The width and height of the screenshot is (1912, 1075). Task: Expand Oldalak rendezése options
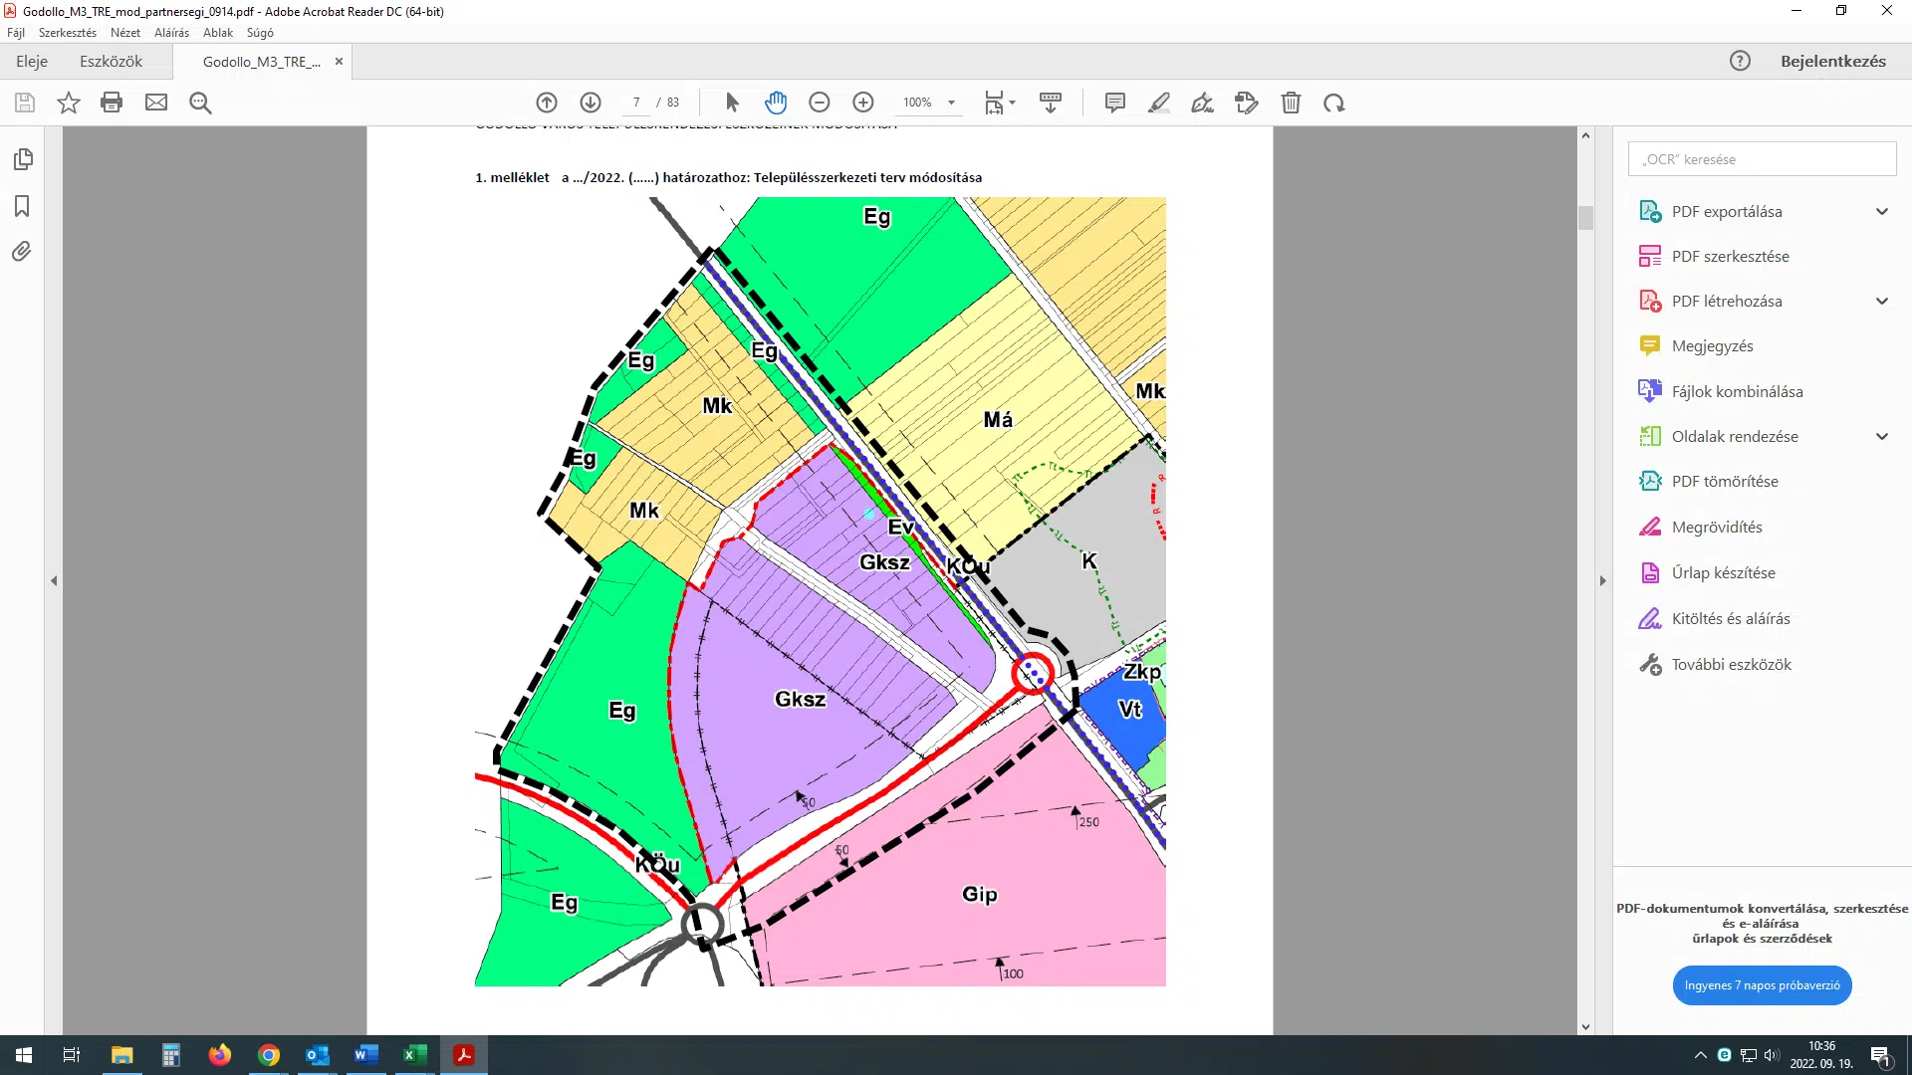click(x=1881, y=436)
